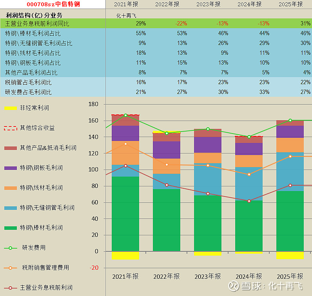312x296 pixels.
Task: Click the 特钢\线材毛利润占比 row label
Action: 33,53
